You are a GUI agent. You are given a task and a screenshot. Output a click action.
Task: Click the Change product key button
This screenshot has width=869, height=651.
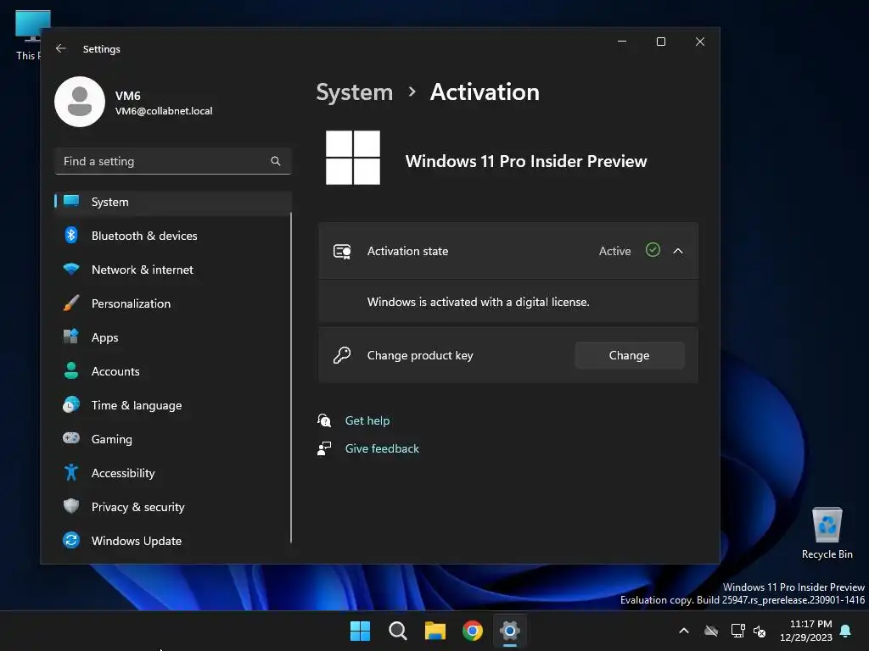pos(629,355)
